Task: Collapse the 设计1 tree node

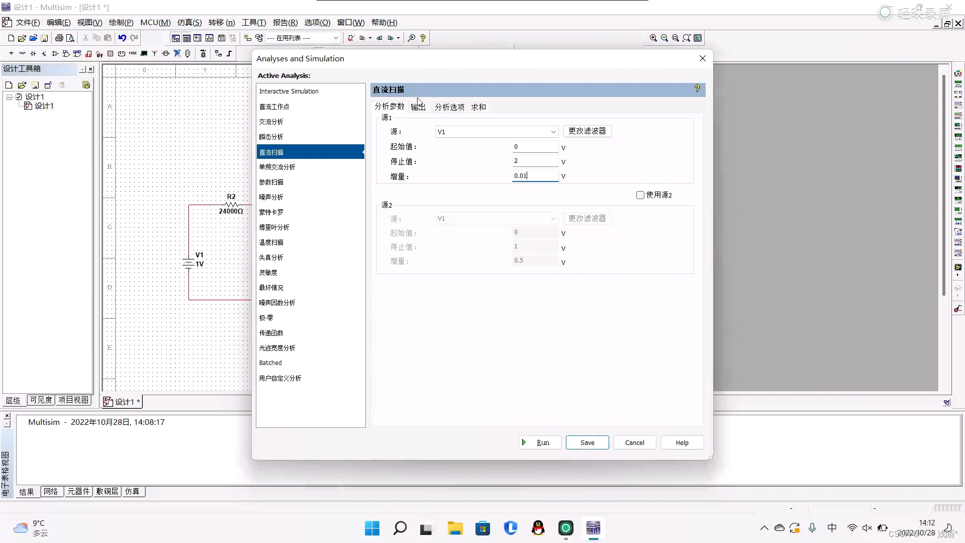Action: pyautogui.click(x=9, y=97)
